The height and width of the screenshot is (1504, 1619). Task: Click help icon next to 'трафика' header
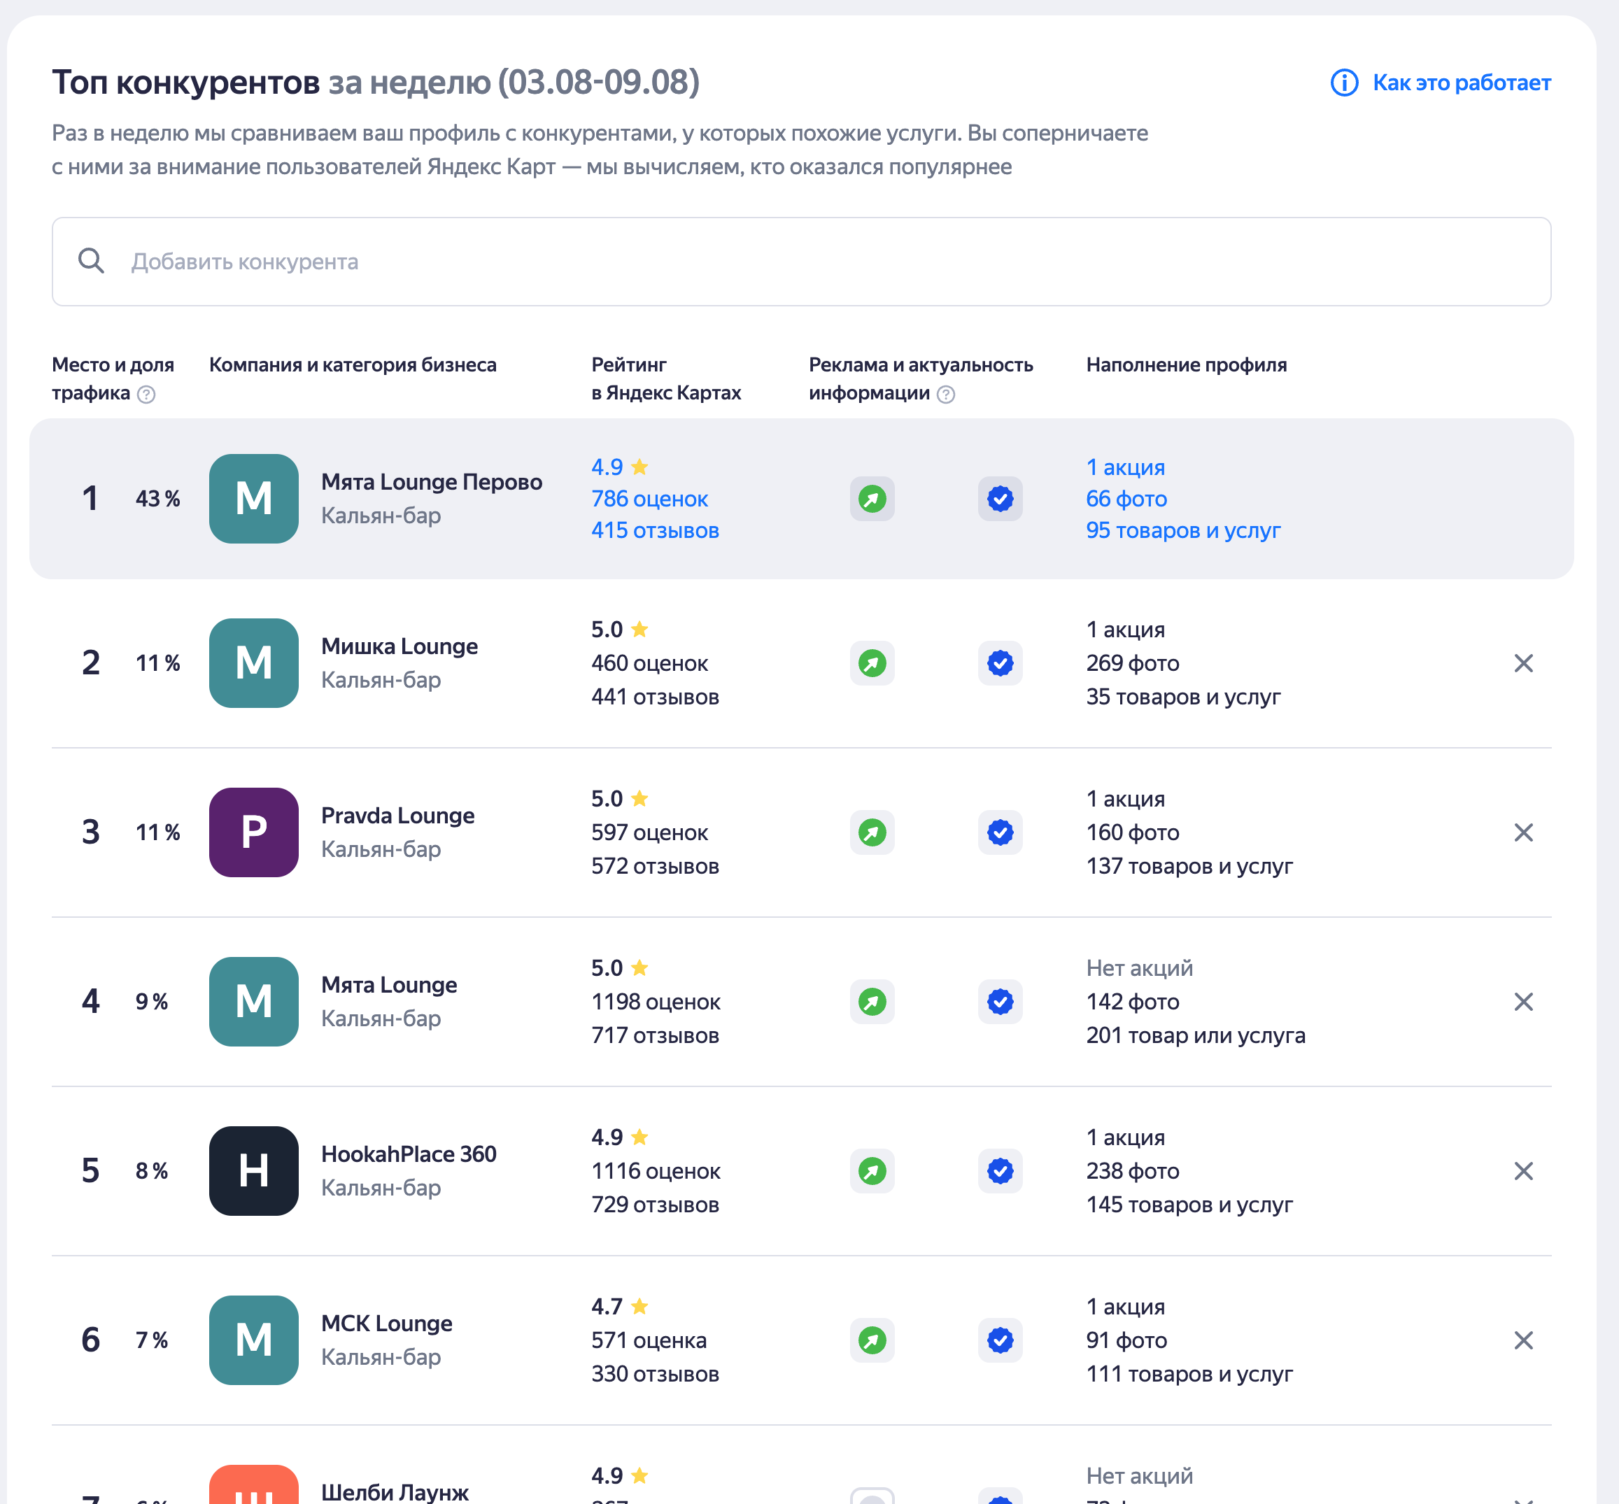tap(146, 395)
